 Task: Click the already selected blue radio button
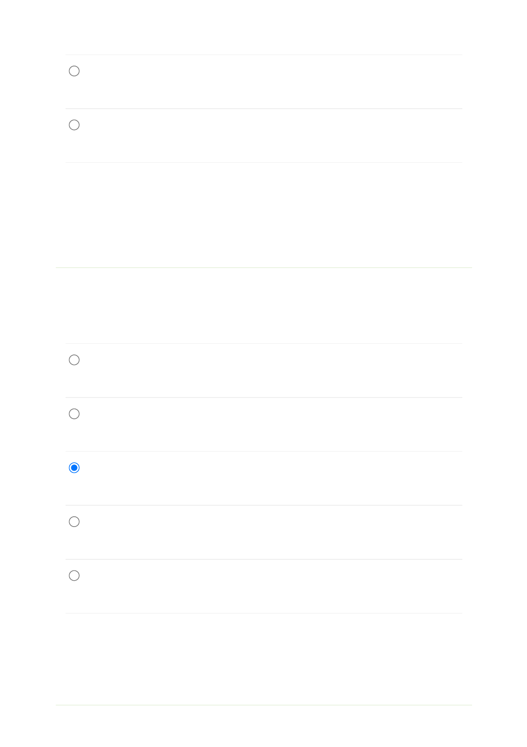coord(74,468)
